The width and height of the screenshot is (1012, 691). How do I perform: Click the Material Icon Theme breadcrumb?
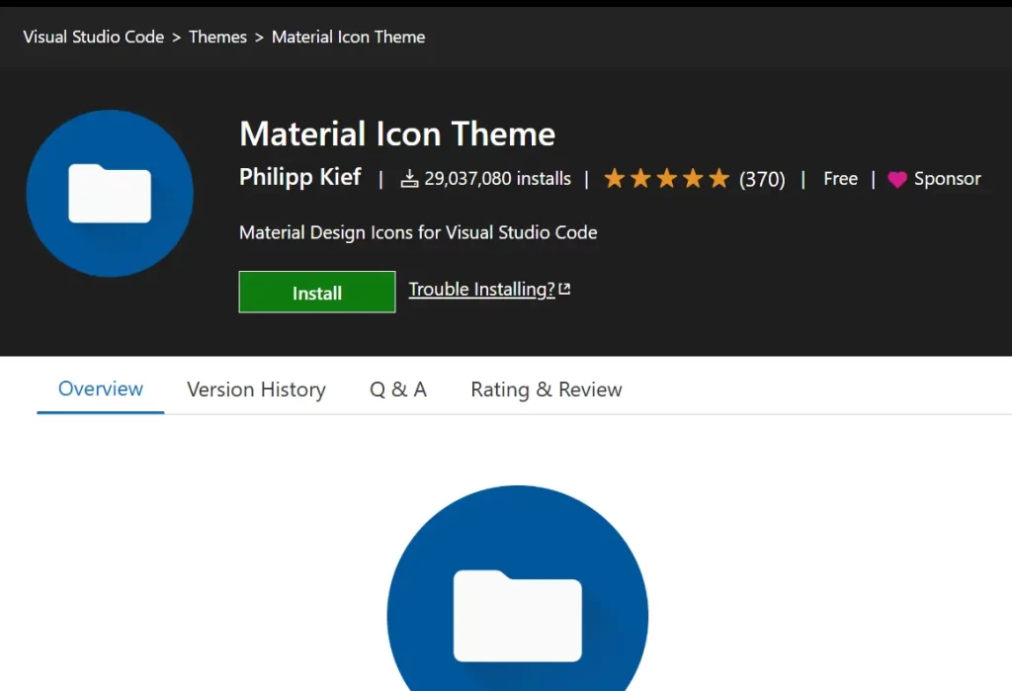(x=348, y=37)
